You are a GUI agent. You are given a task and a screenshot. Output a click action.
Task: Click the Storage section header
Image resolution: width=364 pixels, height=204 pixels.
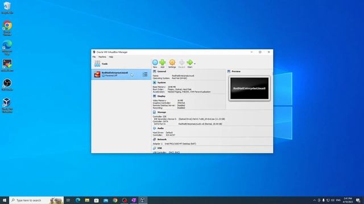click(x=162, y=112)
